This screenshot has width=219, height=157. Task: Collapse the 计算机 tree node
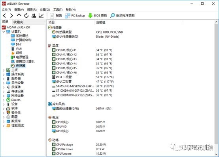[x=4, y=32]
